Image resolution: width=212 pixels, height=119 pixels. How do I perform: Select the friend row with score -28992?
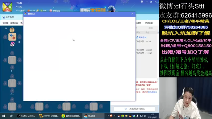tap(147, 50)
